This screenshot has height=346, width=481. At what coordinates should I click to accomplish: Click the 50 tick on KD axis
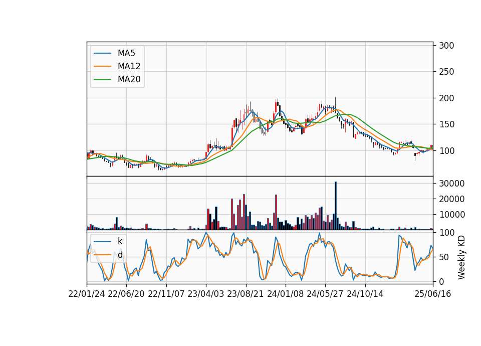[x=444, y=257]
